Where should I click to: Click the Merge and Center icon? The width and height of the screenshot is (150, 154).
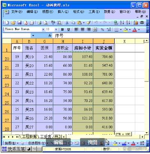(95, 29)
